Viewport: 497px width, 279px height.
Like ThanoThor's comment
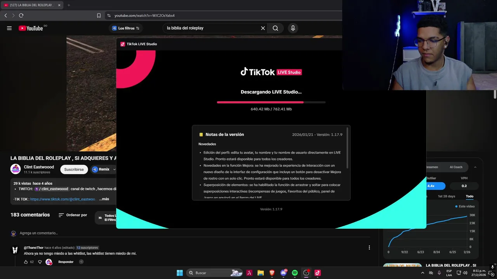click(x=26, y=262)
